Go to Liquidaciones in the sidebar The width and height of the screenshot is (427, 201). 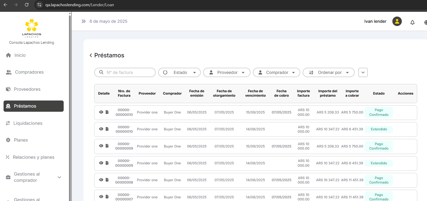28,123
